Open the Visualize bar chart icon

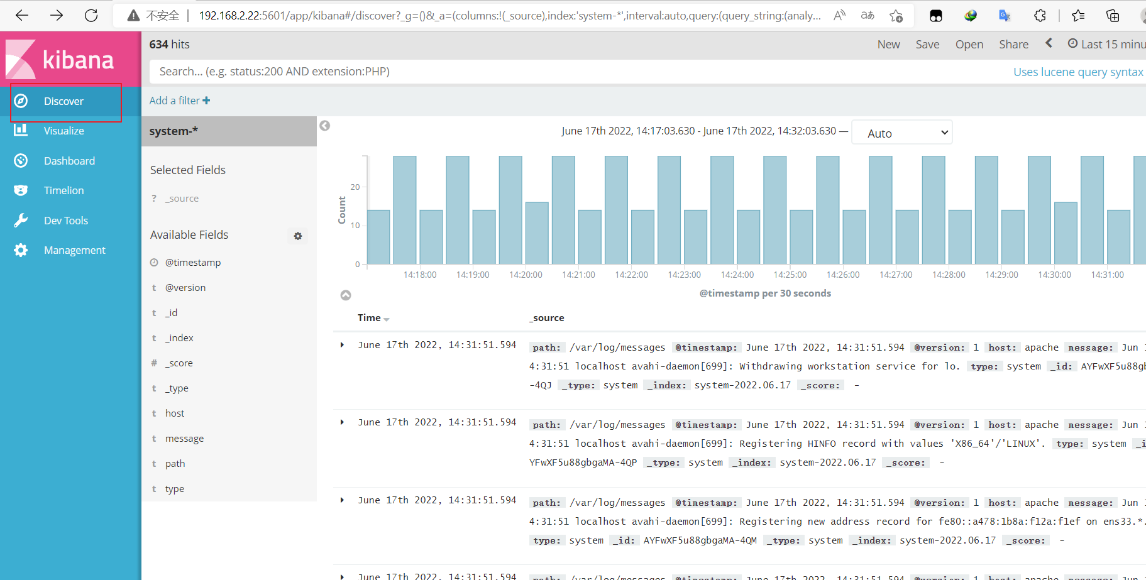[x=21, y=130]
